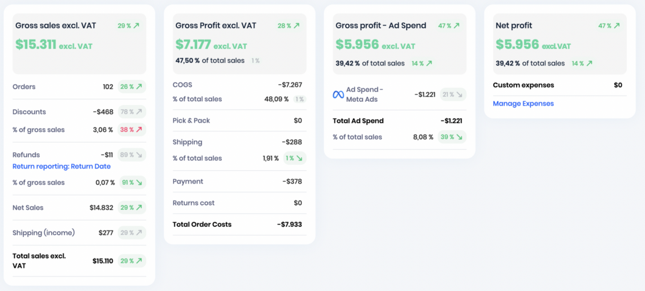Select the Gross sales excl. VAT header card
This screenshot has width=645, height=291.
(79, 44)
